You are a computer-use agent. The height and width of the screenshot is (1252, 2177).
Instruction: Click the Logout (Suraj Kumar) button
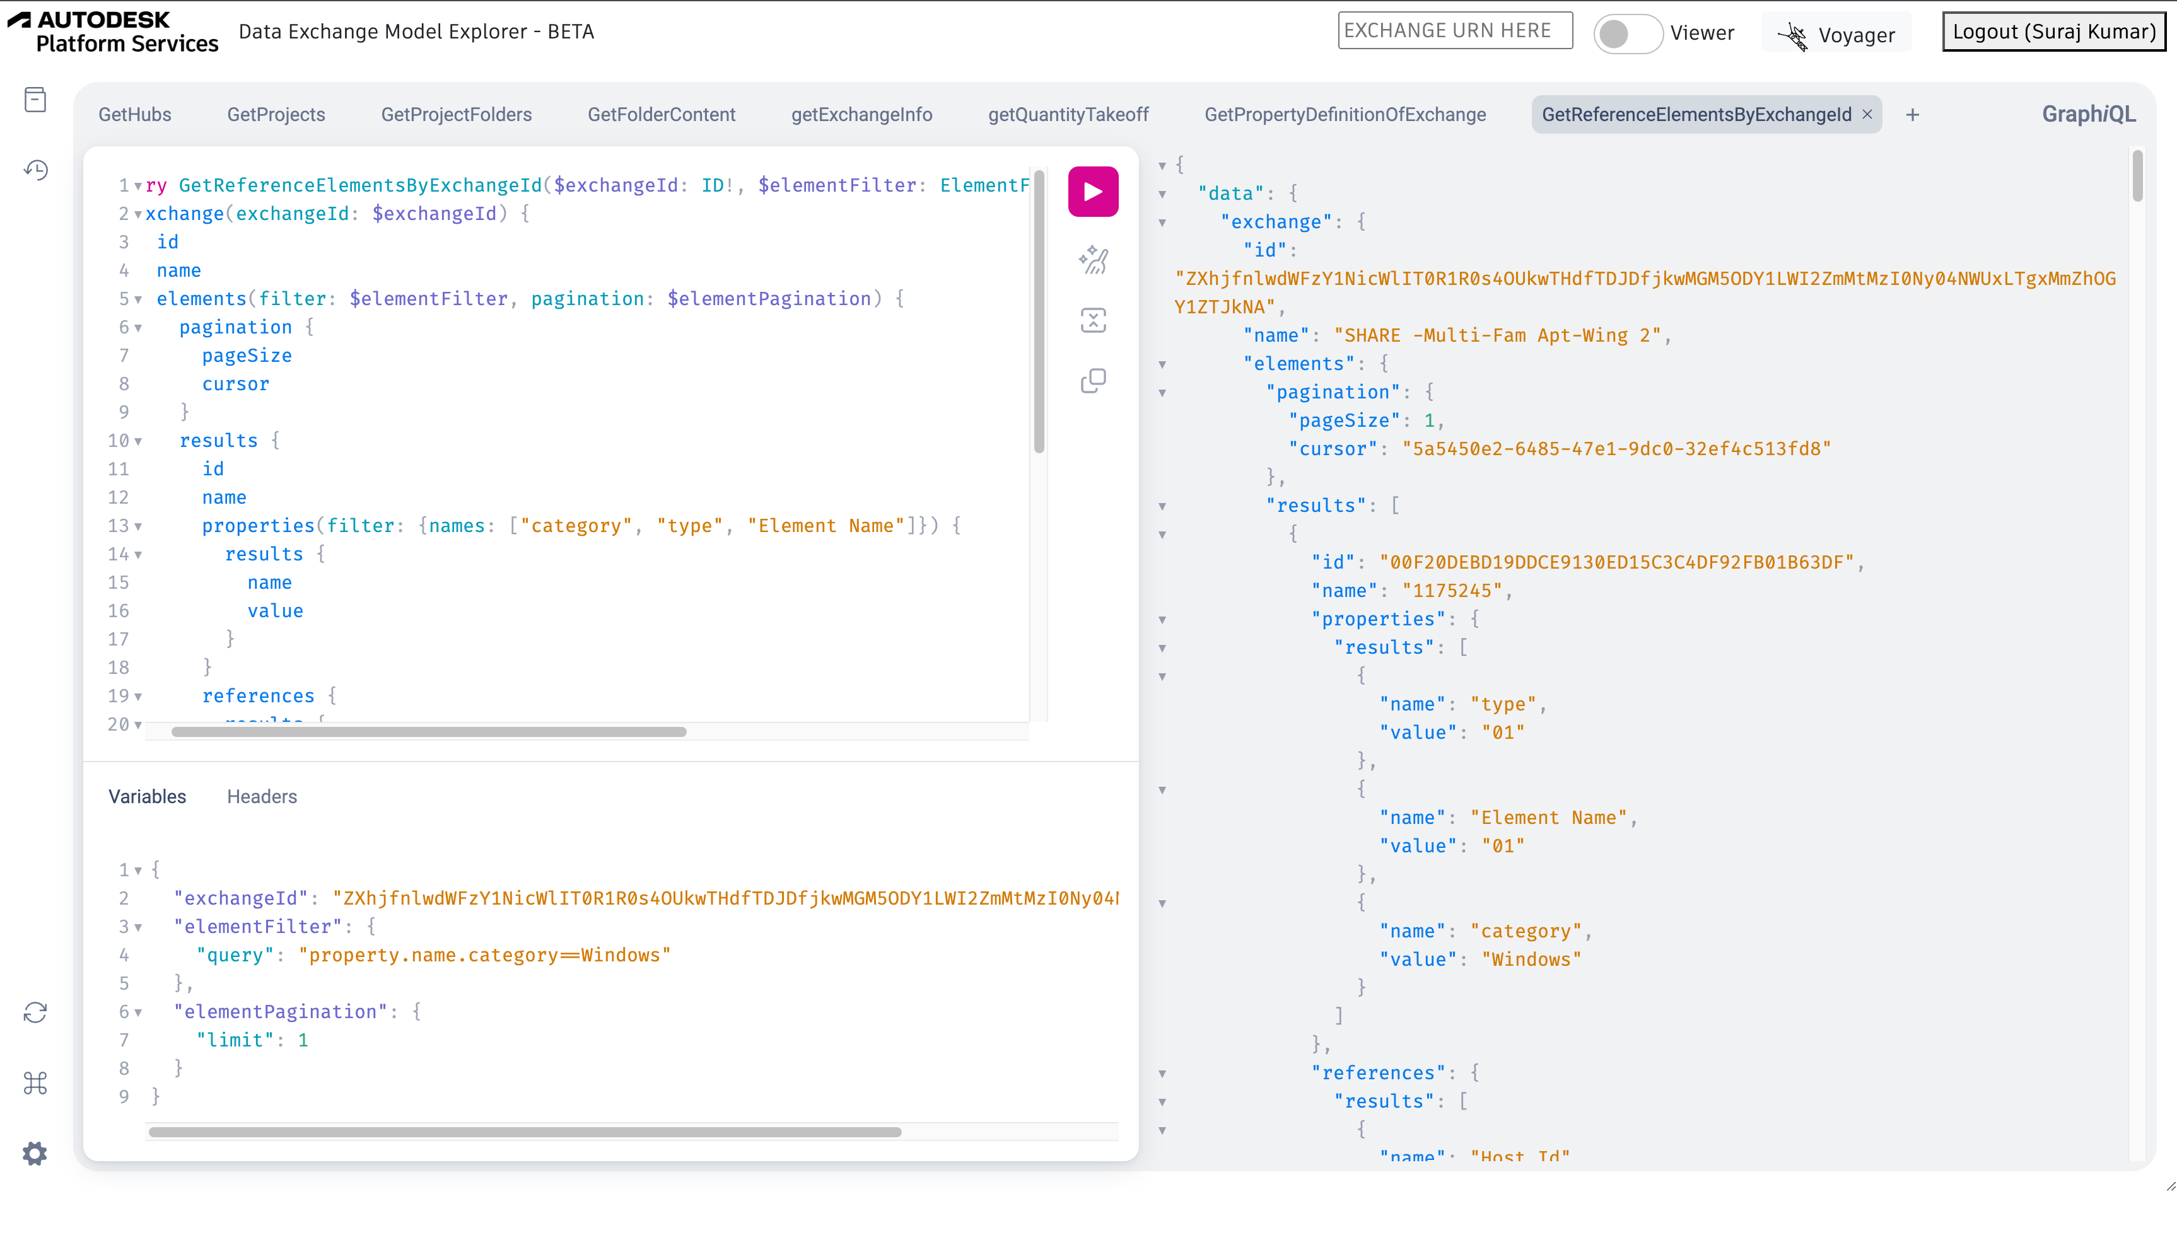[x=2053, y=32]
